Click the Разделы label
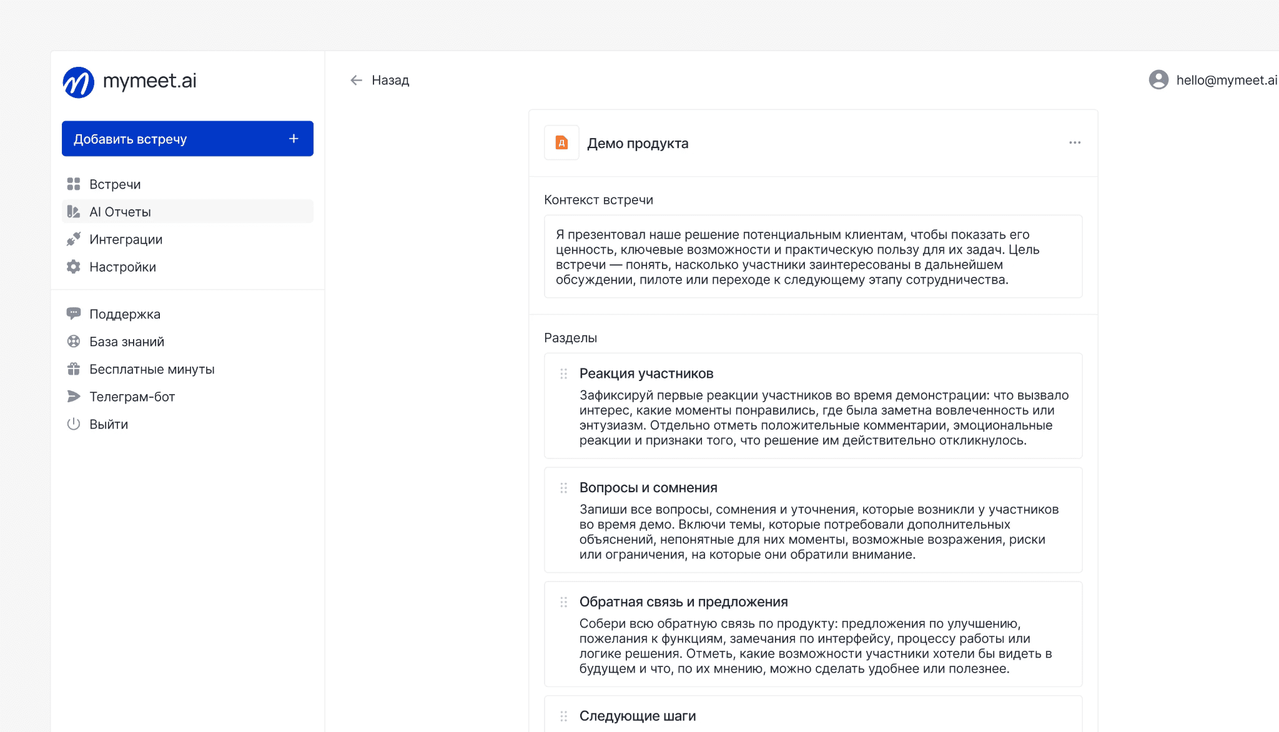Image resolution: width=1279 pixels, height=732 pixels. (x=571, y=338)
